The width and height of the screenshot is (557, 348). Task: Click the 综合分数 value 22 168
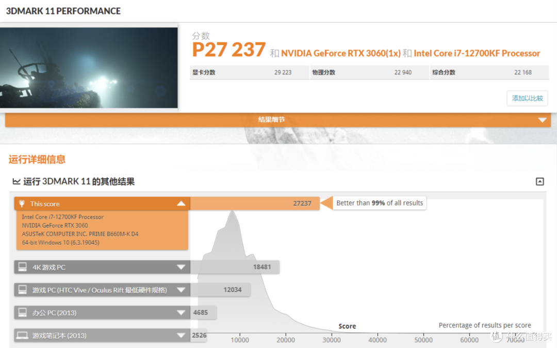(x=523, y=72)
